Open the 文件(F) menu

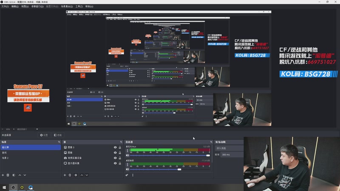point(5,6)
